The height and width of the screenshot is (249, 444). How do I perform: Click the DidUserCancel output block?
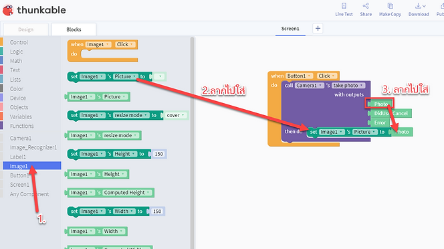pos(391,113)
